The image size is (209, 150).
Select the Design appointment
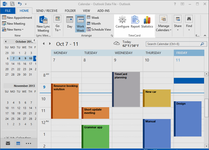tap(188, 119)
